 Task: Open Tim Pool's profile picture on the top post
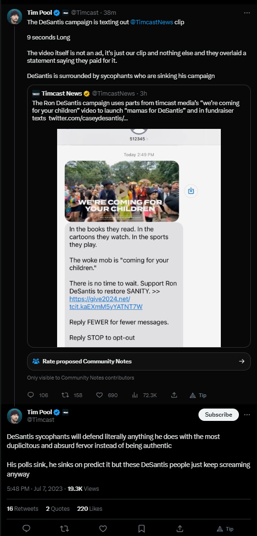click(14, 16)
